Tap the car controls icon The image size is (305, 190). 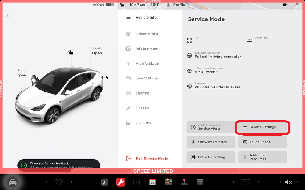tap(13, 182)
